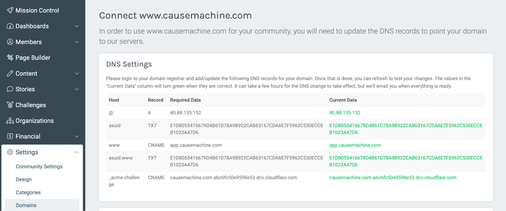The height and width of the screenshot is (211, 506).
Task: Open the Dashboards label in sidebar
Action: point(32,26)
